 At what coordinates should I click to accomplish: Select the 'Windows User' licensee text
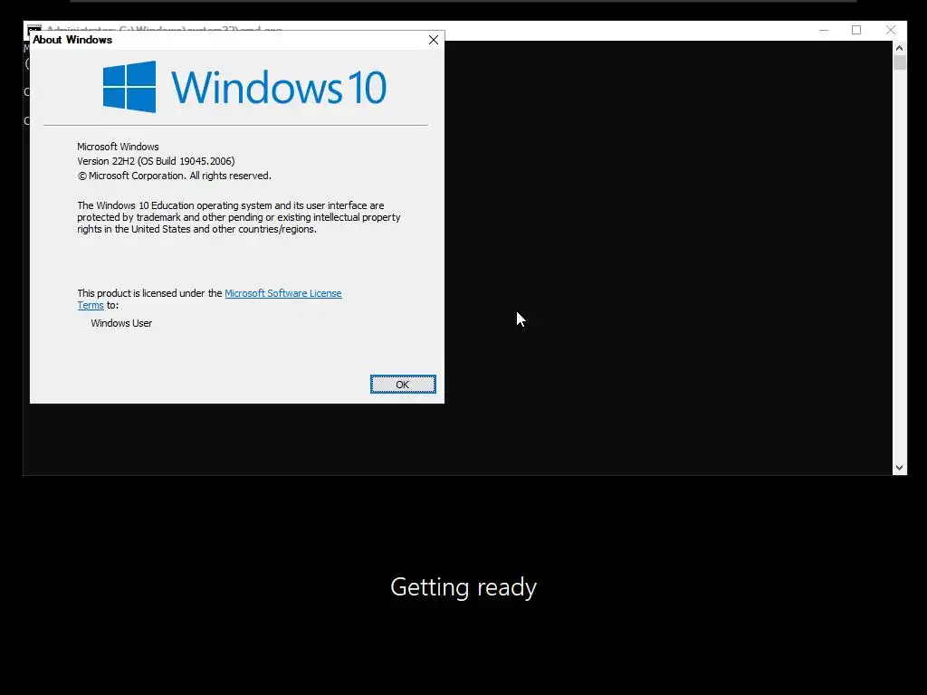tap(121, 323)
